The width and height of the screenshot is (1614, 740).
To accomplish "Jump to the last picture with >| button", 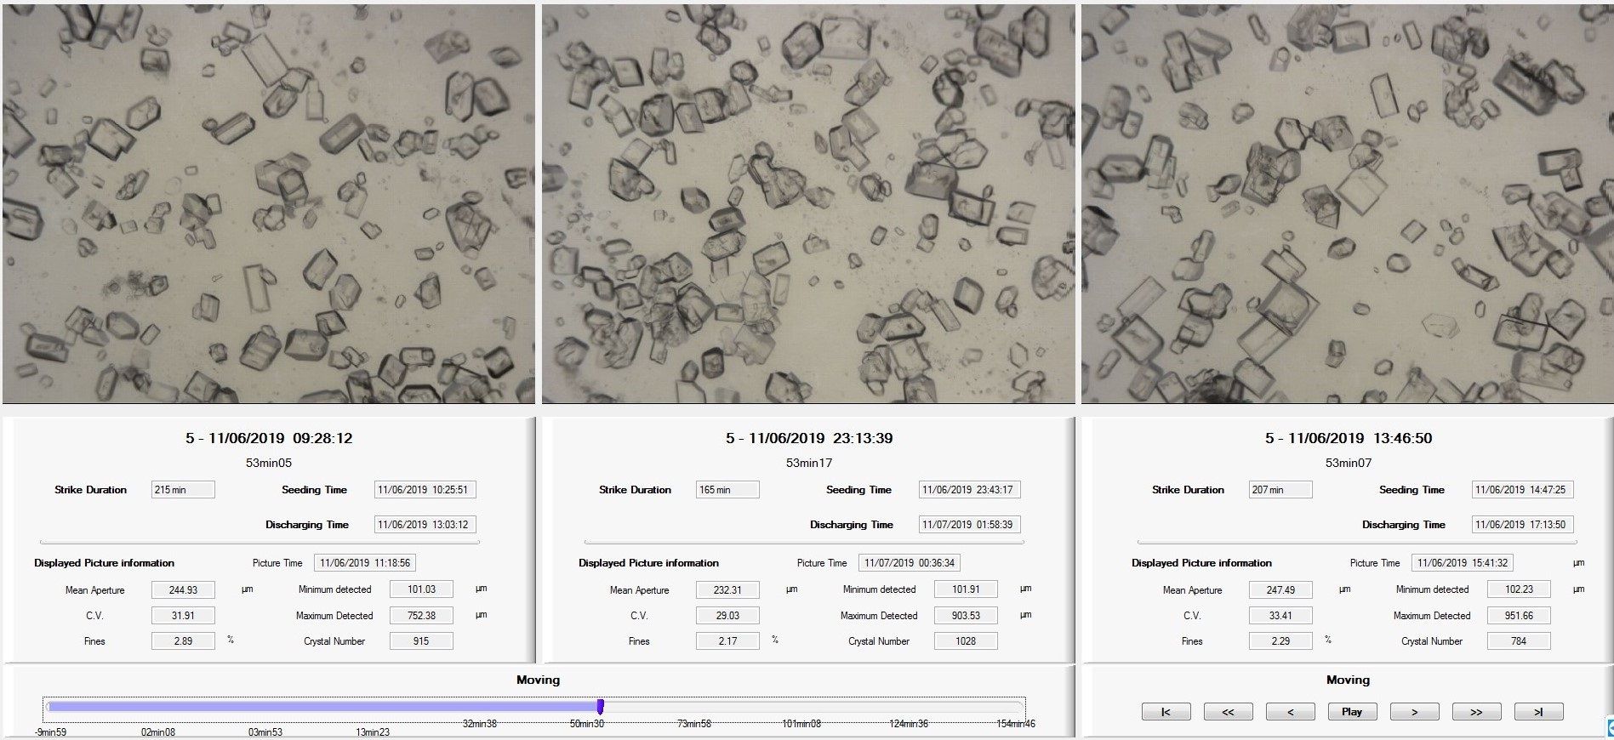I will [x=1538, y=712].
